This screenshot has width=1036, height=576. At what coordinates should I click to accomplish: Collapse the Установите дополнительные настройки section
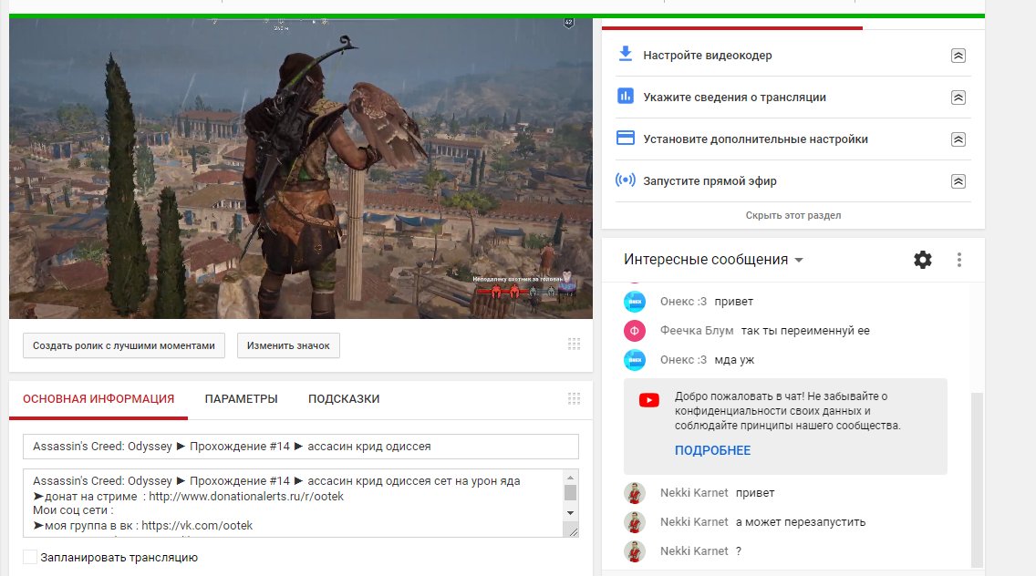point(958,139)
